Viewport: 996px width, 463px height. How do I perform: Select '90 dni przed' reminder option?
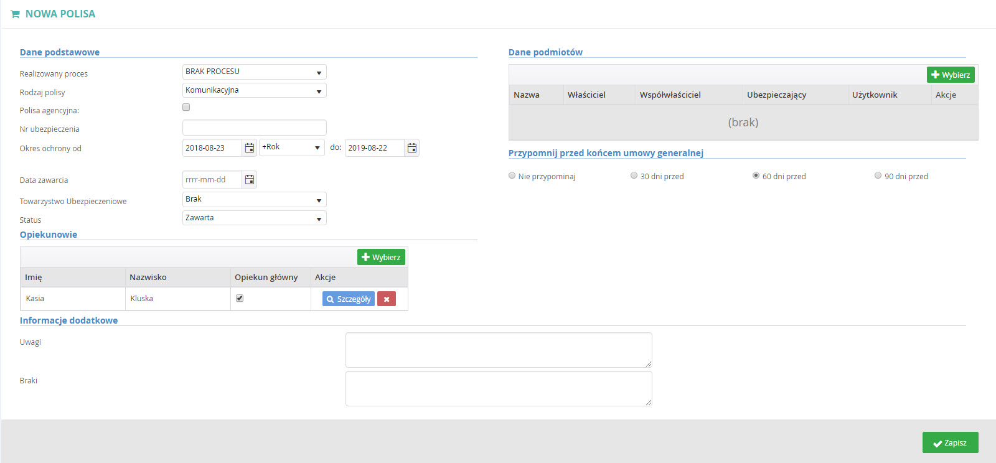pyautogui.click(x=878, y=175)
